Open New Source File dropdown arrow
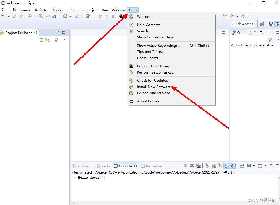This screenshot has height=205, width=280. [82, 16]
